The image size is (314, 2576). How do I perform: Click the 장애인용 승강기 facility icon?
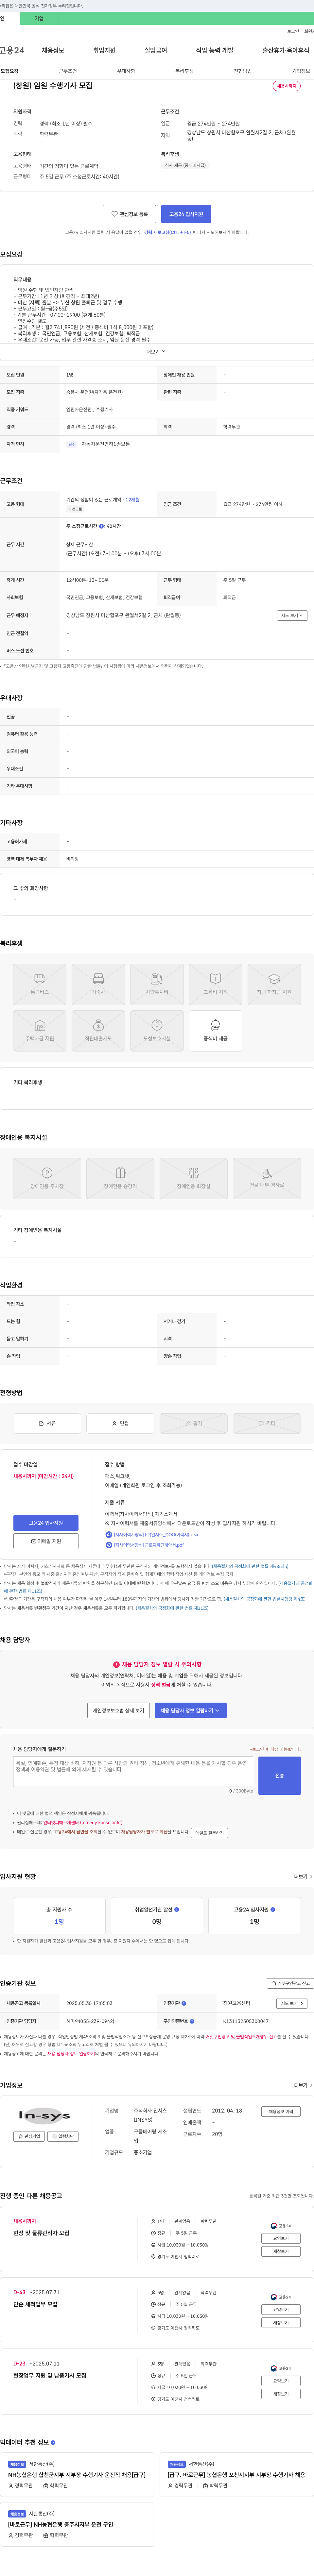120,1178
